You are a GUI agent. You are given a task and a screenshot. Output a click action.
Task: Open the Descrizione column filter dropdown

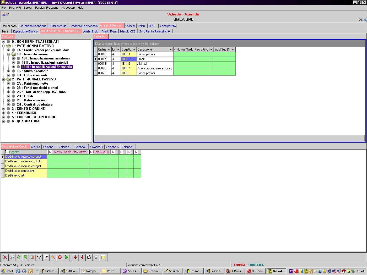point(171,49)
